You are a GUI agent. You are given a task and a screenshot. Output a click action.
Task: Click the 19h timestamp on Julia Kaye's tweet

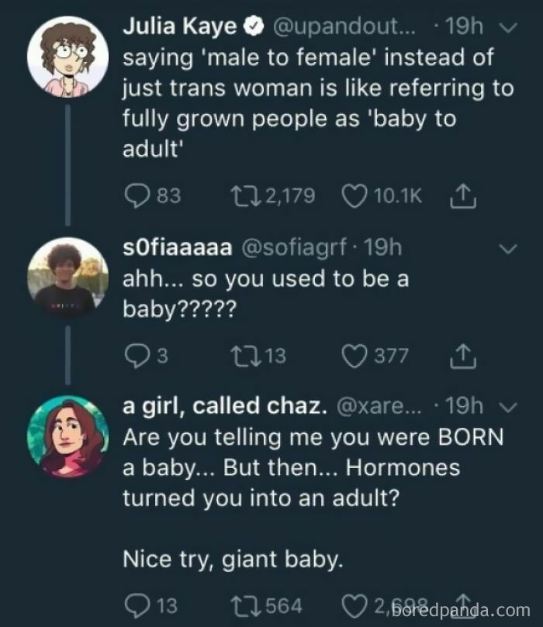(464, 25)
